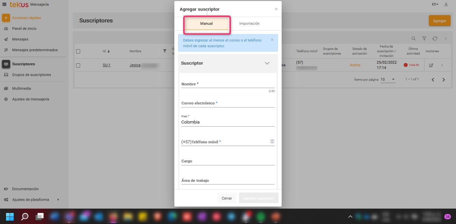Click edit icon for subscriber SU-1
The image size is (456, 224).
pyautogui.click(x=431, y=65)
